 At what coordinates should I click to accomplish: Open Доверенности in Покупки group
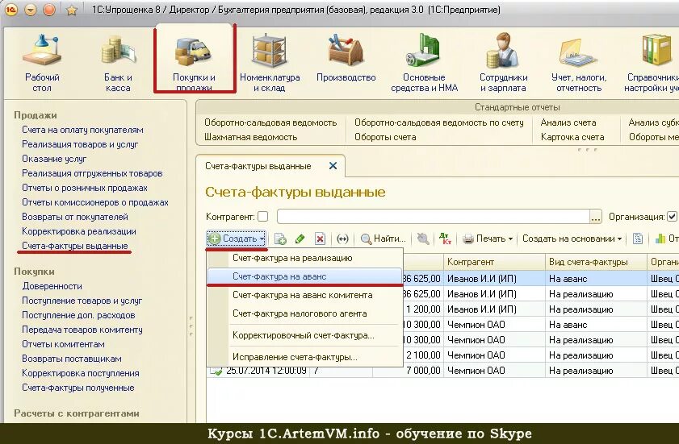coord(52,286)
